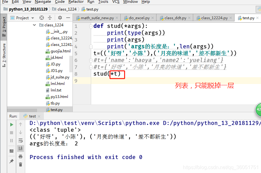Open the File menu
Screen dimensions: 261x173
[5, 2]
